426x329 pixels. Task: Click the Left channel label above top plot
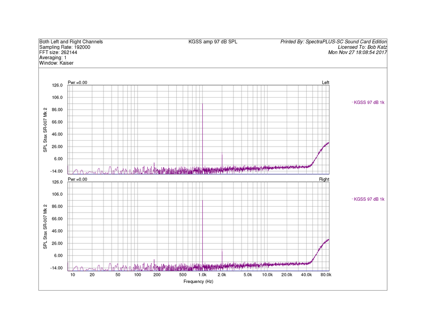coord(325,82)
